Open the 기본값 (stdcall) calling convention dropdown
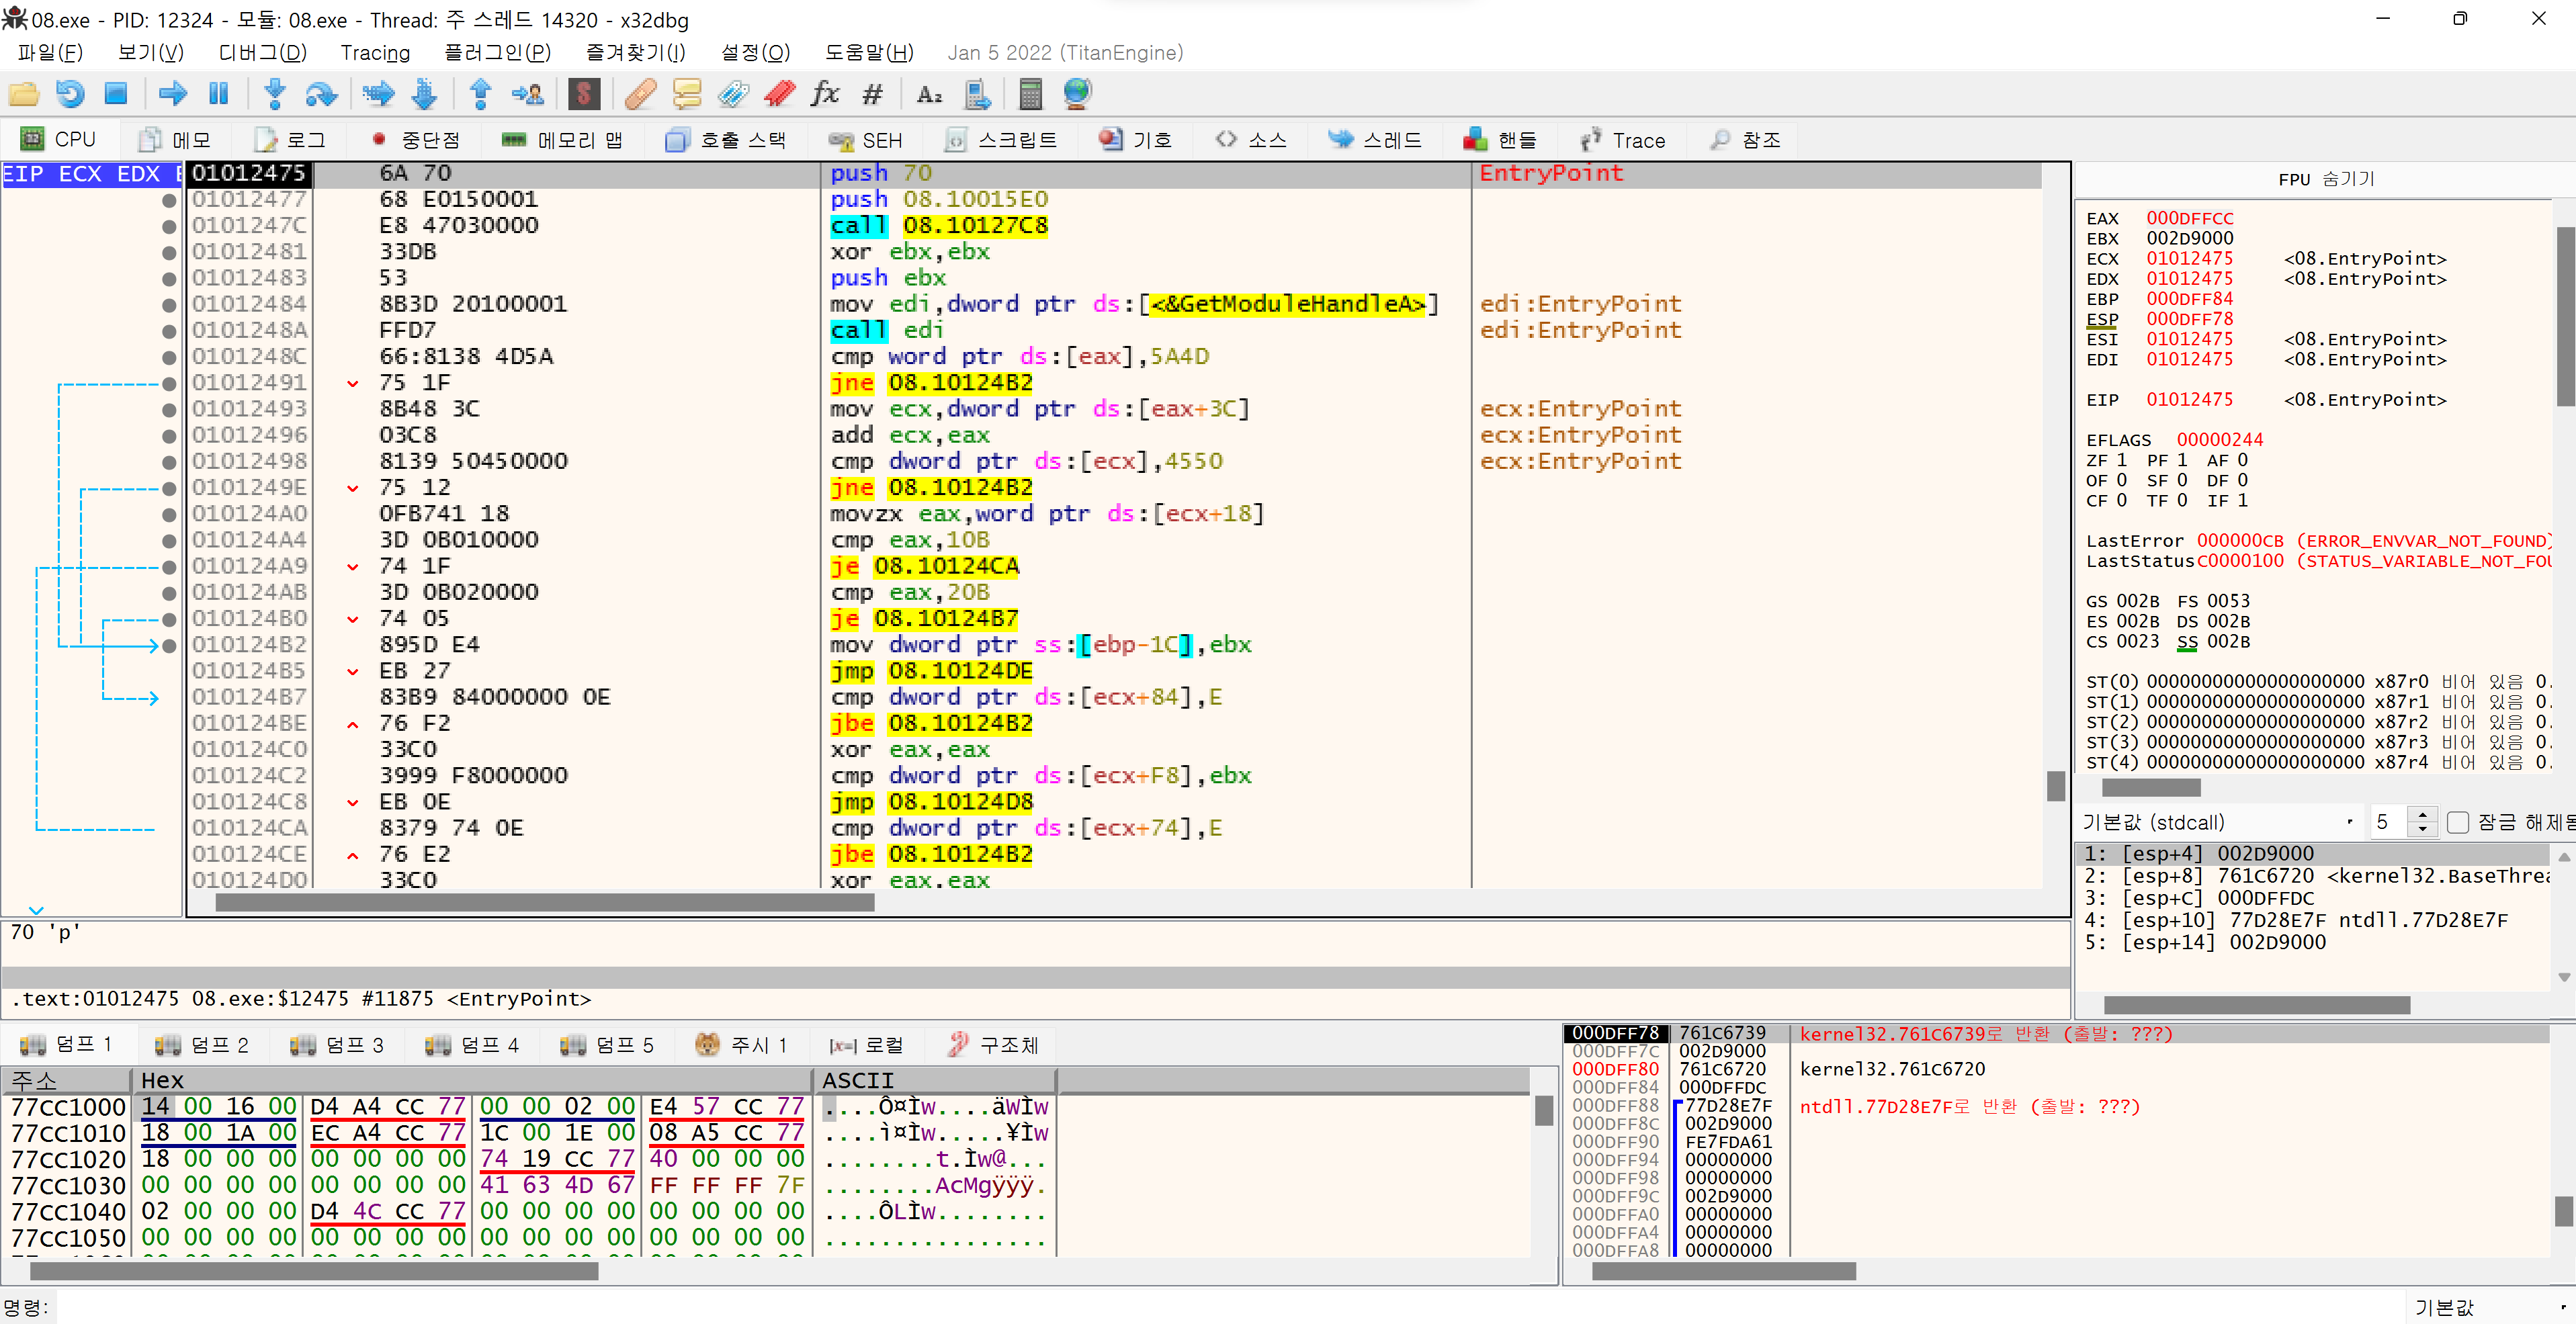 [x=2218, y=822]
